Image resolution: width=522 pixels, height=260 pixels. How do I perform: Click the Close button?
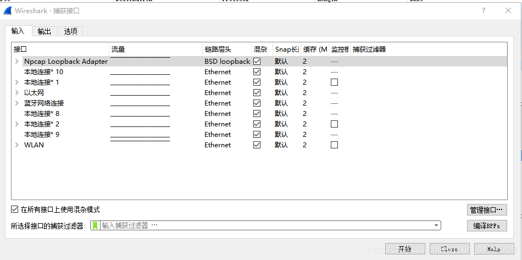[x=449, y=249]
